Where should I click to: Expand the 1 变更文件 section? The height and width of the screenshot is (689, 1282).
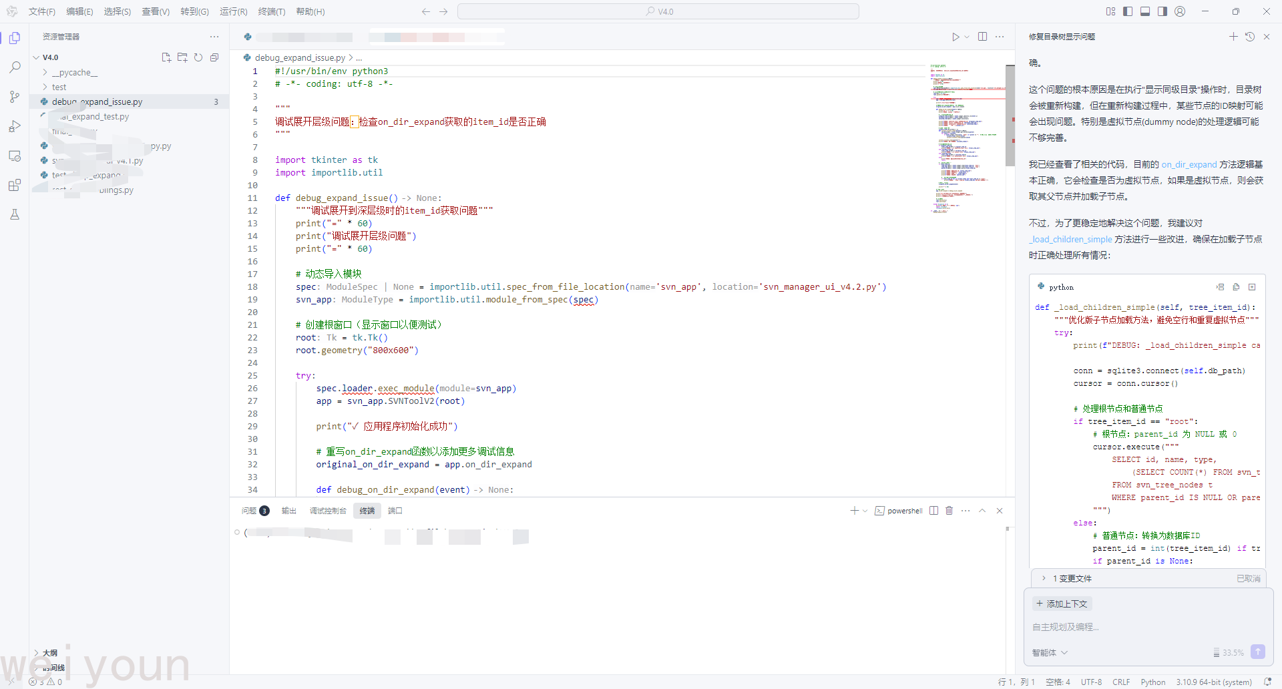pos(1075,578)
